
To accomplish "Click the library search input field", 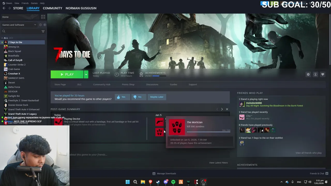I will (23, 31).
